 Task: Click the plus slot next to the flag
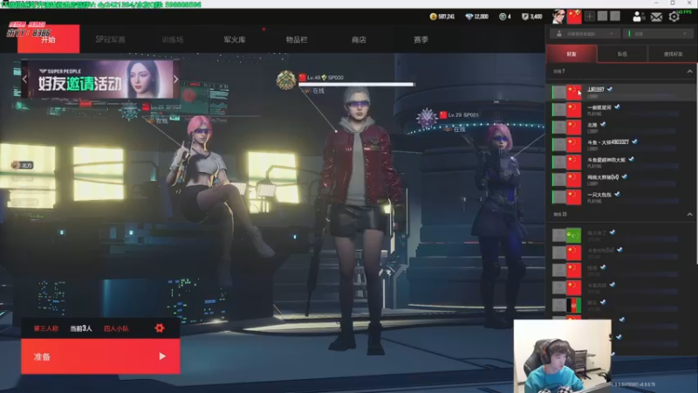coord(590,17)
